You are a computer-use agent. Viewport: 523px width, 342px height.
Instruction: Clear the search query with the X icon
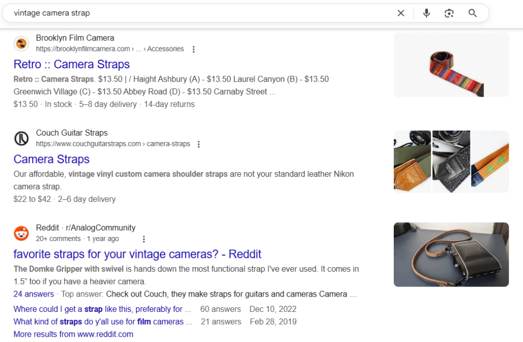tap(401, 13)
